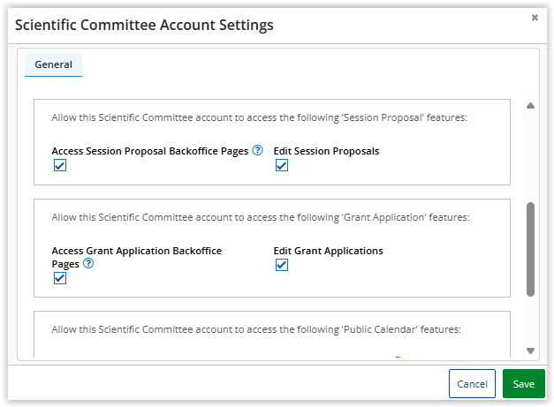This screenshot has height=407, width=554.
Task: Open help for Grant Application Backoffice Pages
Action: point(88,263)
